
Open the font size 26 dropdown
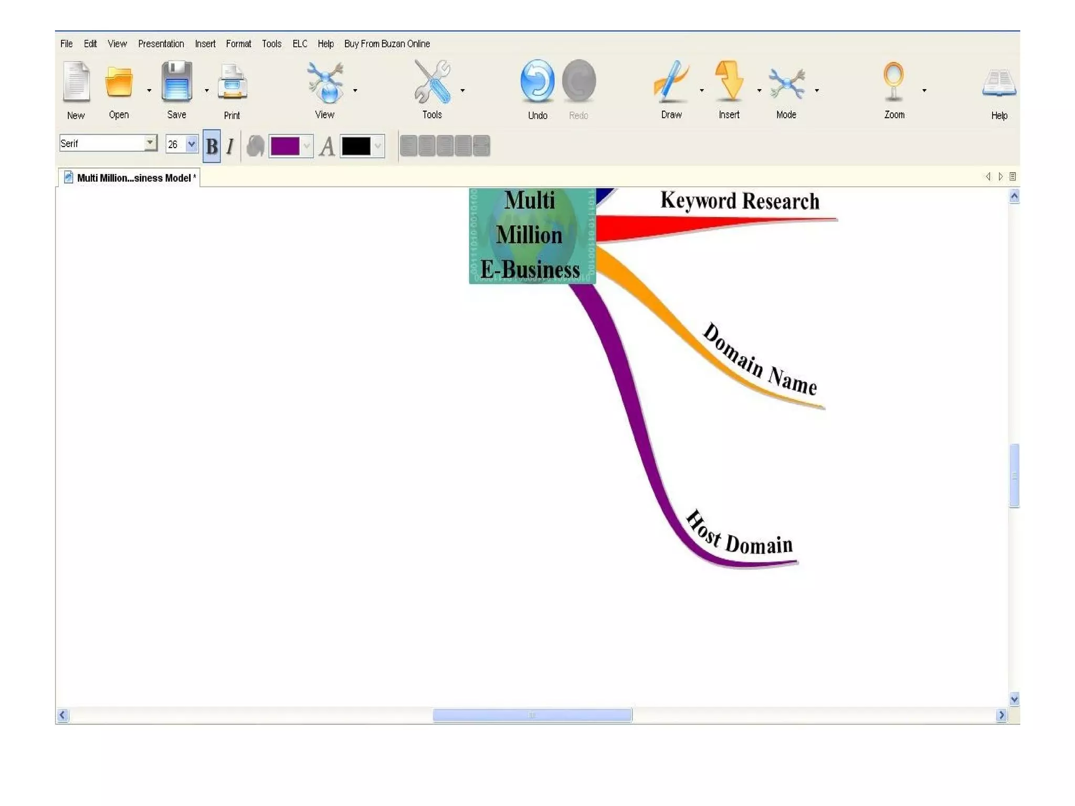pyautogui.click(x=191, y=143)
